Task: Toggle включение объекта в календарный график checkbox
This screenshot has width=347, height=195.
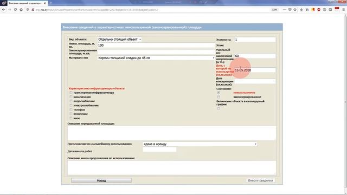Action: pyautogui.click(x=219, y=108)
